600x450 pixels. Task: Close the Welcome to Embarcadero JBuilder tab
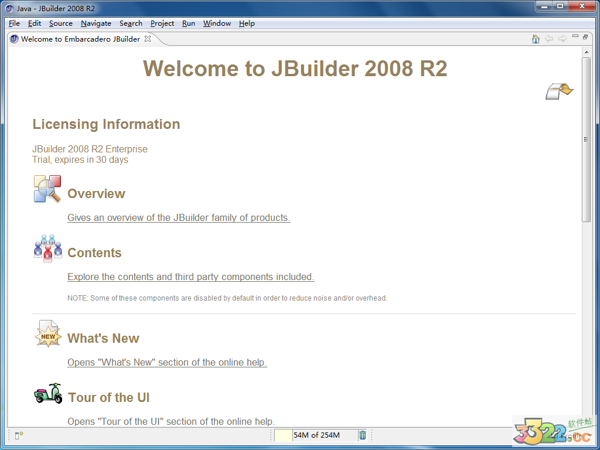[x=148, y=39]
